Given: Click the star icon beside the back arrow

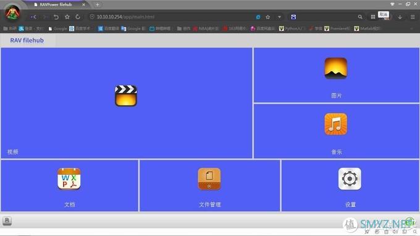Looking at the screenshot, I should [x=67, y=17].
